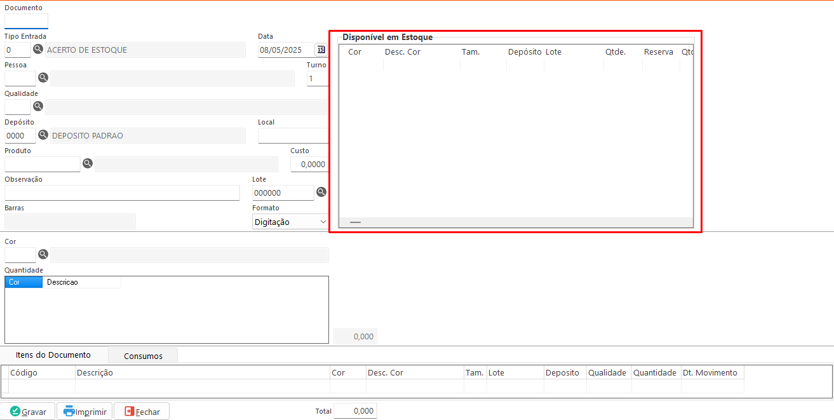The image size is (834, 420).
Task: Click the Imprimir button
Action: [x=85, y=412]
